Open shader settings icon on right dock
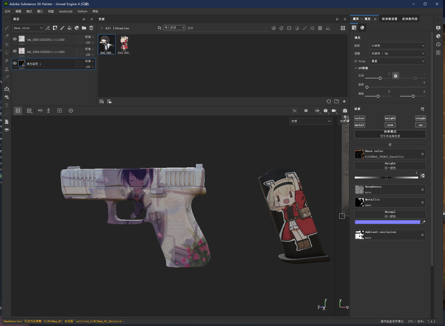The image size is (445, 326). coord(438,36)
